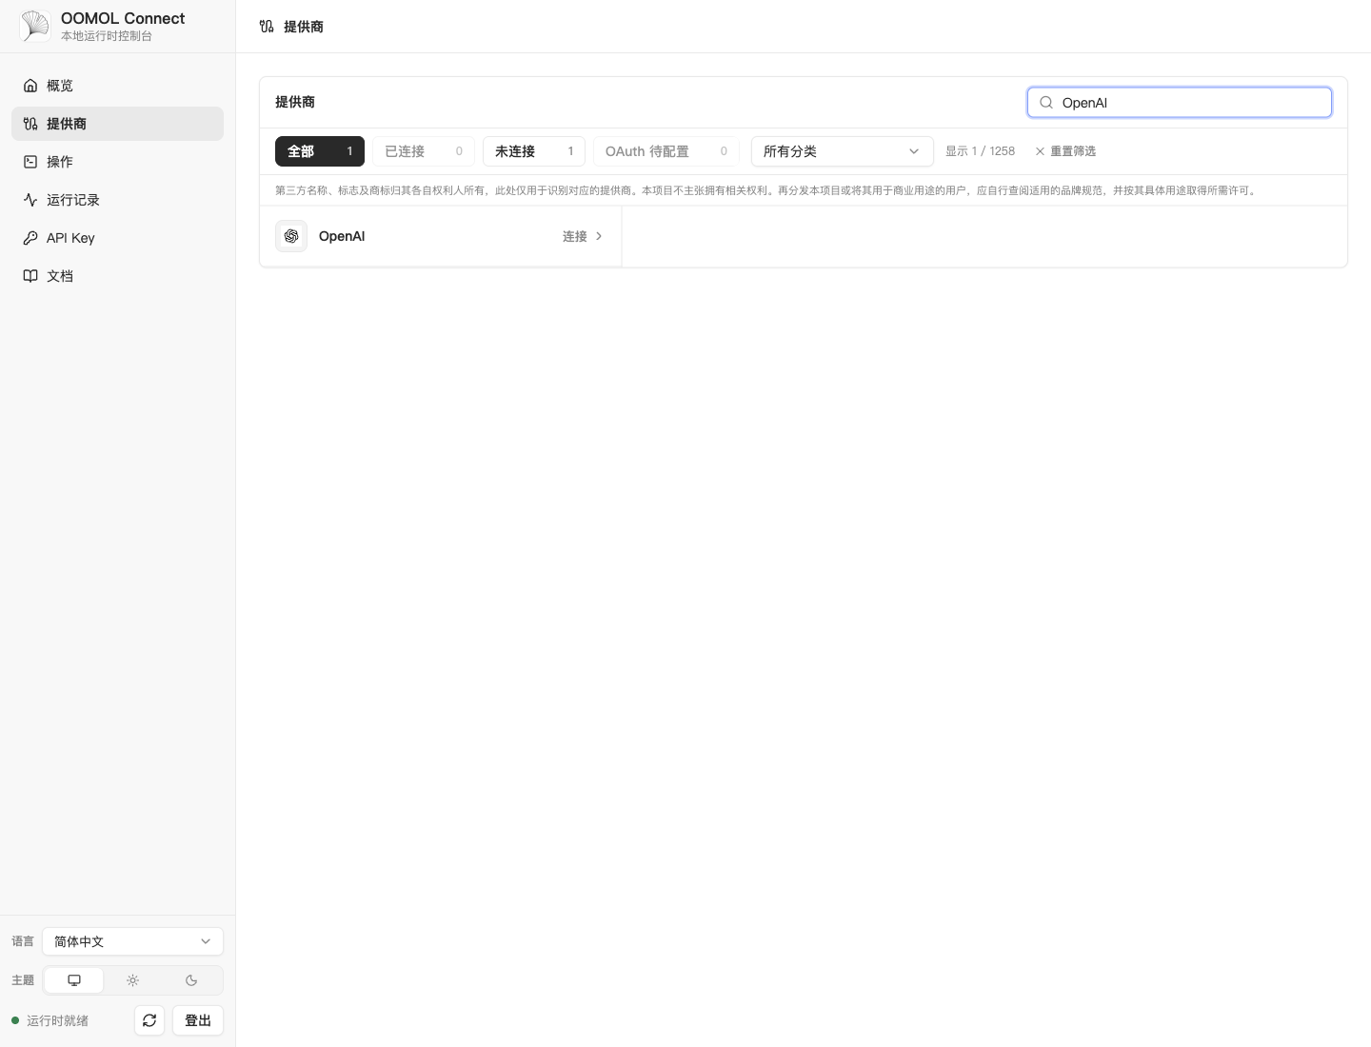Click the 提供商 panel heading

295,102
